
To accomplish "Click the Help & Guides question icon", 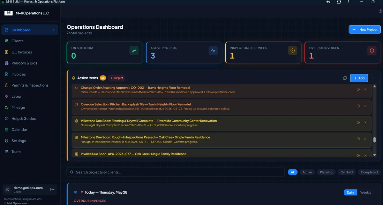I will pyautogui.click(x=6, y=118).
